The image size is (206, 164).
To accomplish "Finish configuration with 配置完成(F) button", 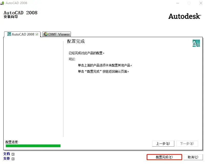I will tap(164, 157).
